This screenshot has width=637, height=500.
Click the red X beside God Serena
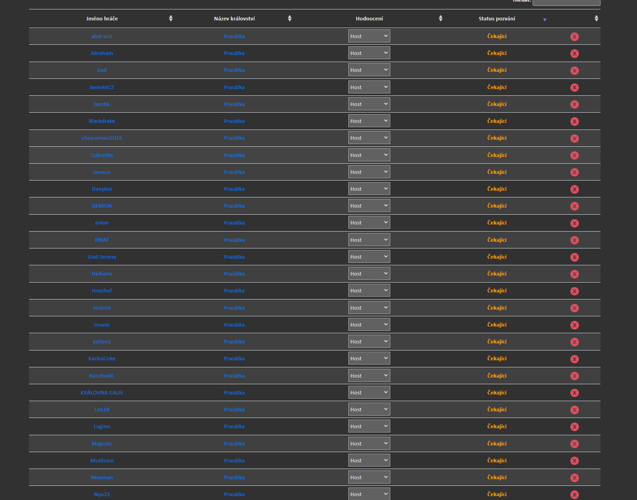click(574, 257)
